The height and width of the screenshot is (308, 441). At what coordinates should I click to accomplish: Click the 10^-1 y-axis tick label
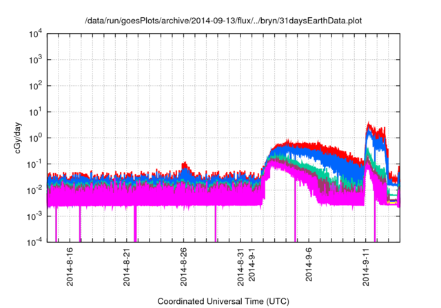click(x=32, y=164)
